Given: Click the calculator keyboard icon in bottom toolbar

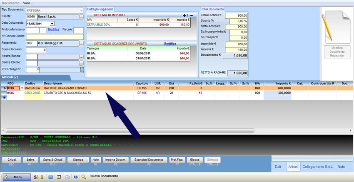Looking at the screenshot, I should [x=51, y=177].
